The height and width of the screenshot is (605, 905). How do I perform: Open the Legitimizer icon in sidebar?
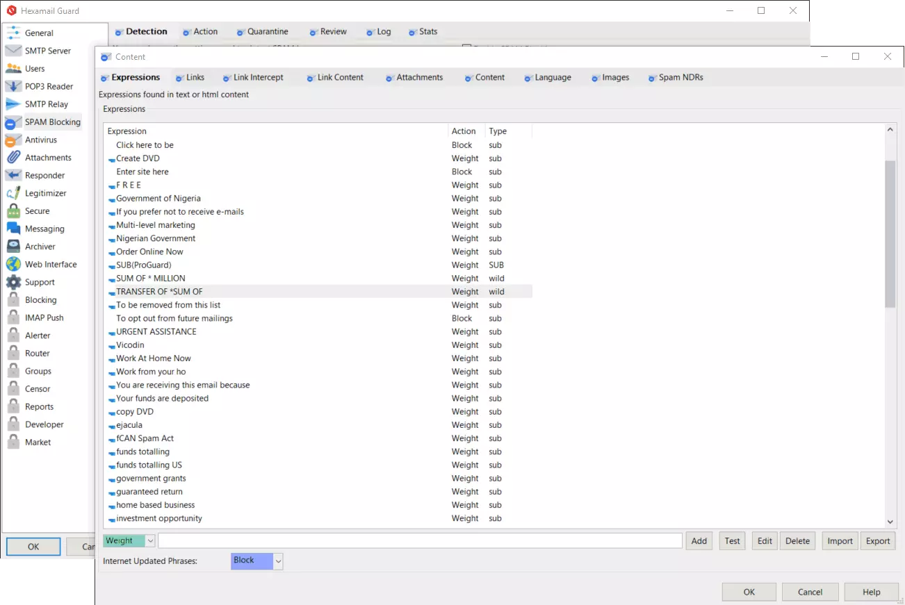click(13, 194)
